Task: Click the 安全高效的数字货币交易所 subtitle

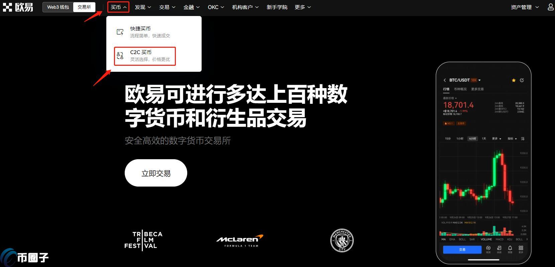Action: 178,141
